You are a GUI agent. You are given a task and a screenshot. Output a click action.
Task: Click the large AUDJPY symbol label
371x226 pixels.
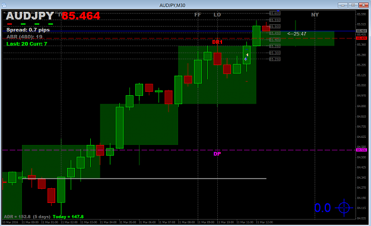(x=30, y=16)
